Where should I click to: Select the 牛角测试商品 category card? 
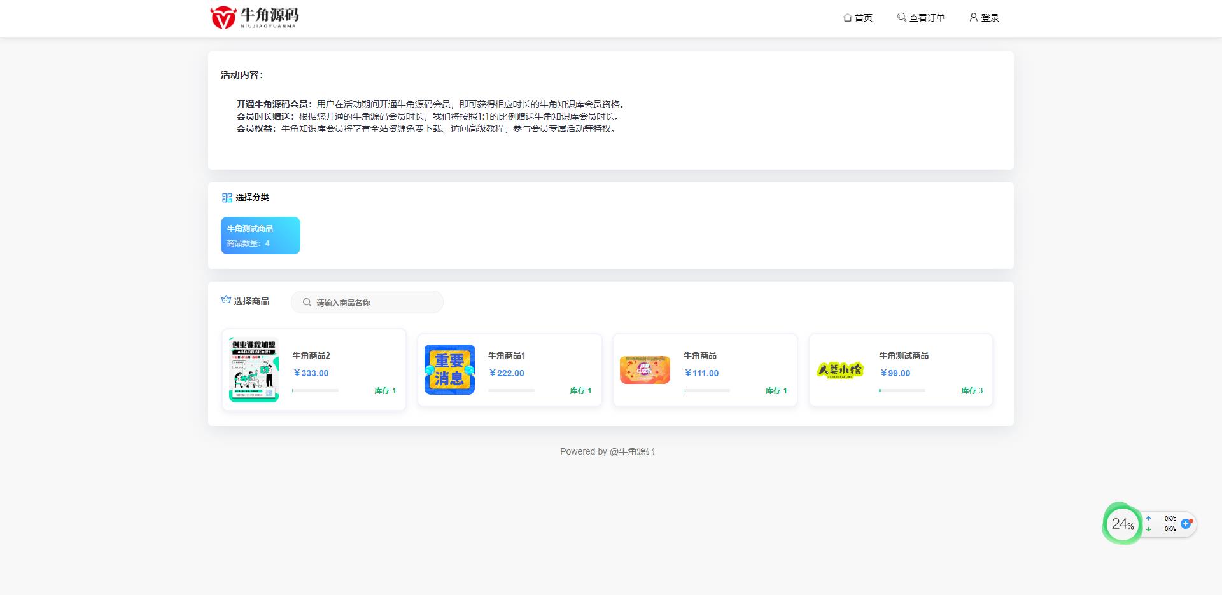point(260,235)
